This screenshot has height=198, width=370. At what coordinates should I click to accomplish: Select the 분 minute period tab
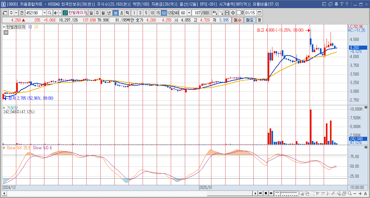click(116, 13)
